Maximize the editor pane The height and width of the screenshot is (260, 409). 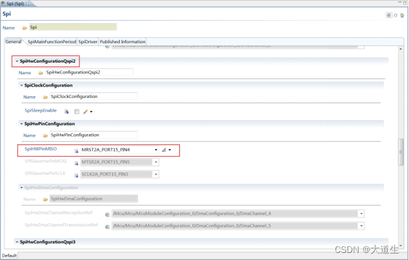[x=405, y=3]
